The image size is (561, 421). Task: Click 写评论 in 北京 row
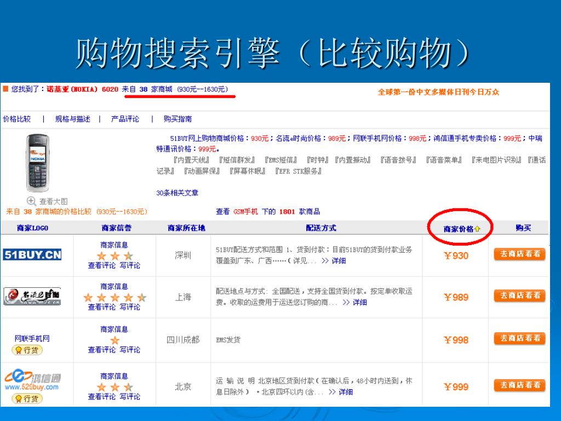(x=130, y=396)
